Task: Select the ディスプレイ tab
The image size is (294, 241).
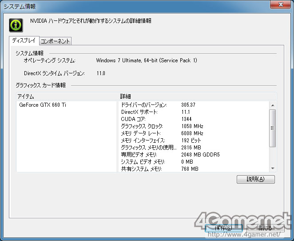Action: (24, 40)
